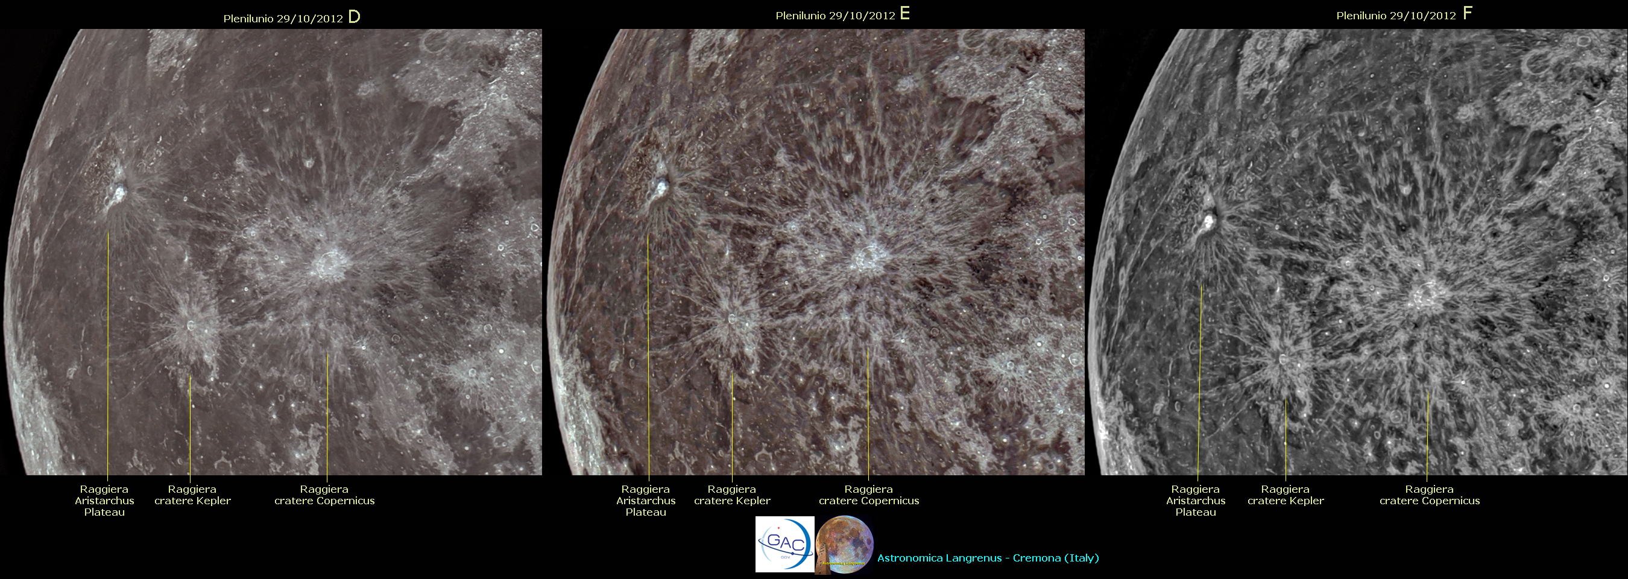Click Raggiera cratere Copernicus label under panel E
Screen dimensions: 1628x579
[869, 495]
